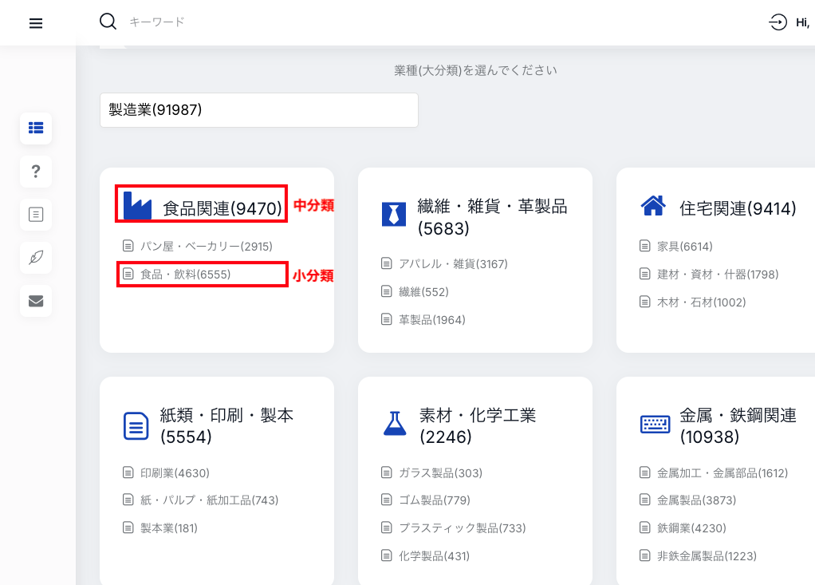Select 食品・飲料(6555) subcategory
The height and width of the screenshot is (585, 815).
(185, 274)
